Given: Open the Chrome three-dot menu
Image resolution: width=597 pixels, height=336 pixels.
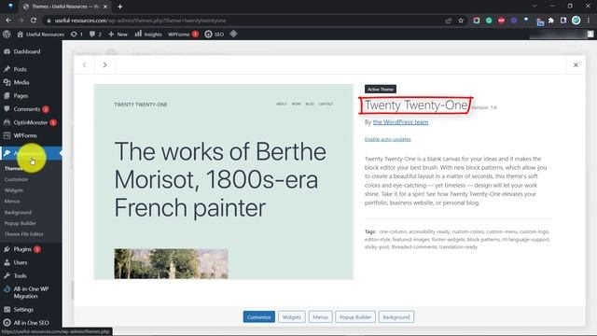Looking at the screenshot, I should pos(589,21).
